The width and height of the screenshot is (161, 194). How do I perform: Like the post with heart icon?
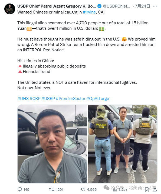[83, 189]
